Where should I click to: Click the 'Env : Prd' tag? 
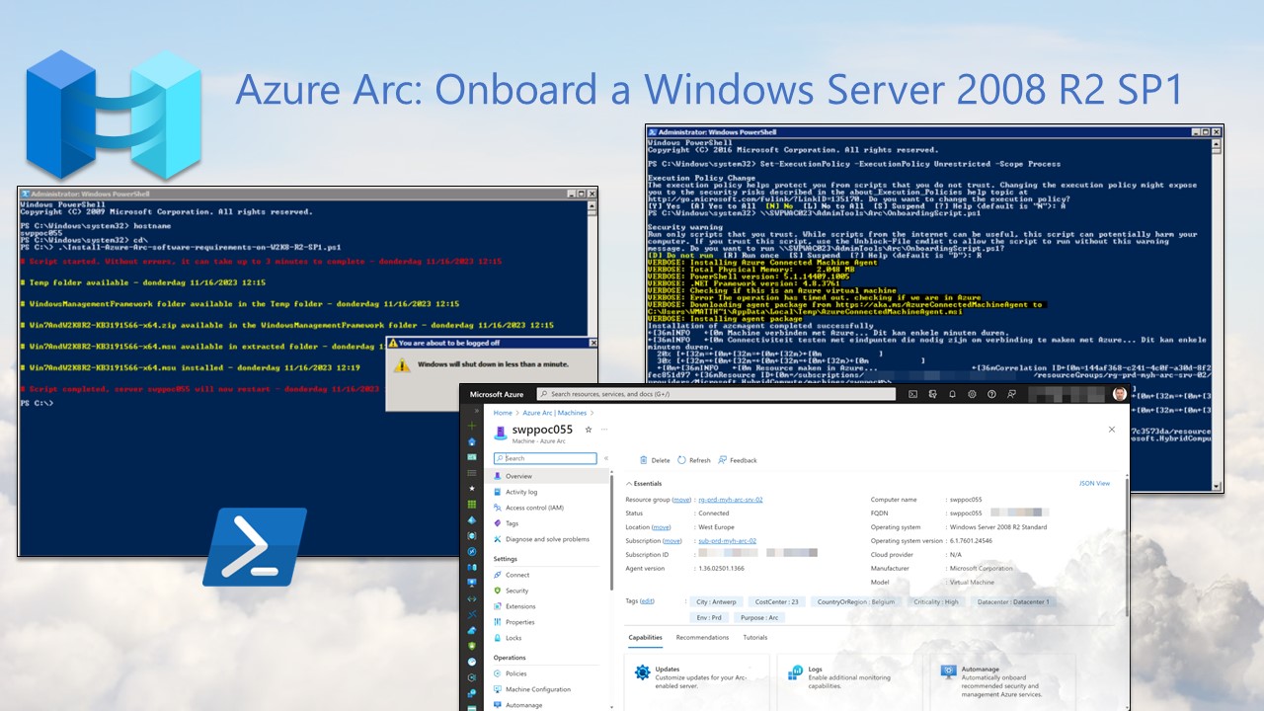[x=709, y=617]
